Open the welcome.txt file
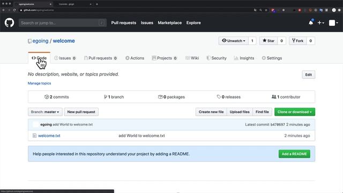The height and width of the screenshot is (193, 343). tap(49, 136)
